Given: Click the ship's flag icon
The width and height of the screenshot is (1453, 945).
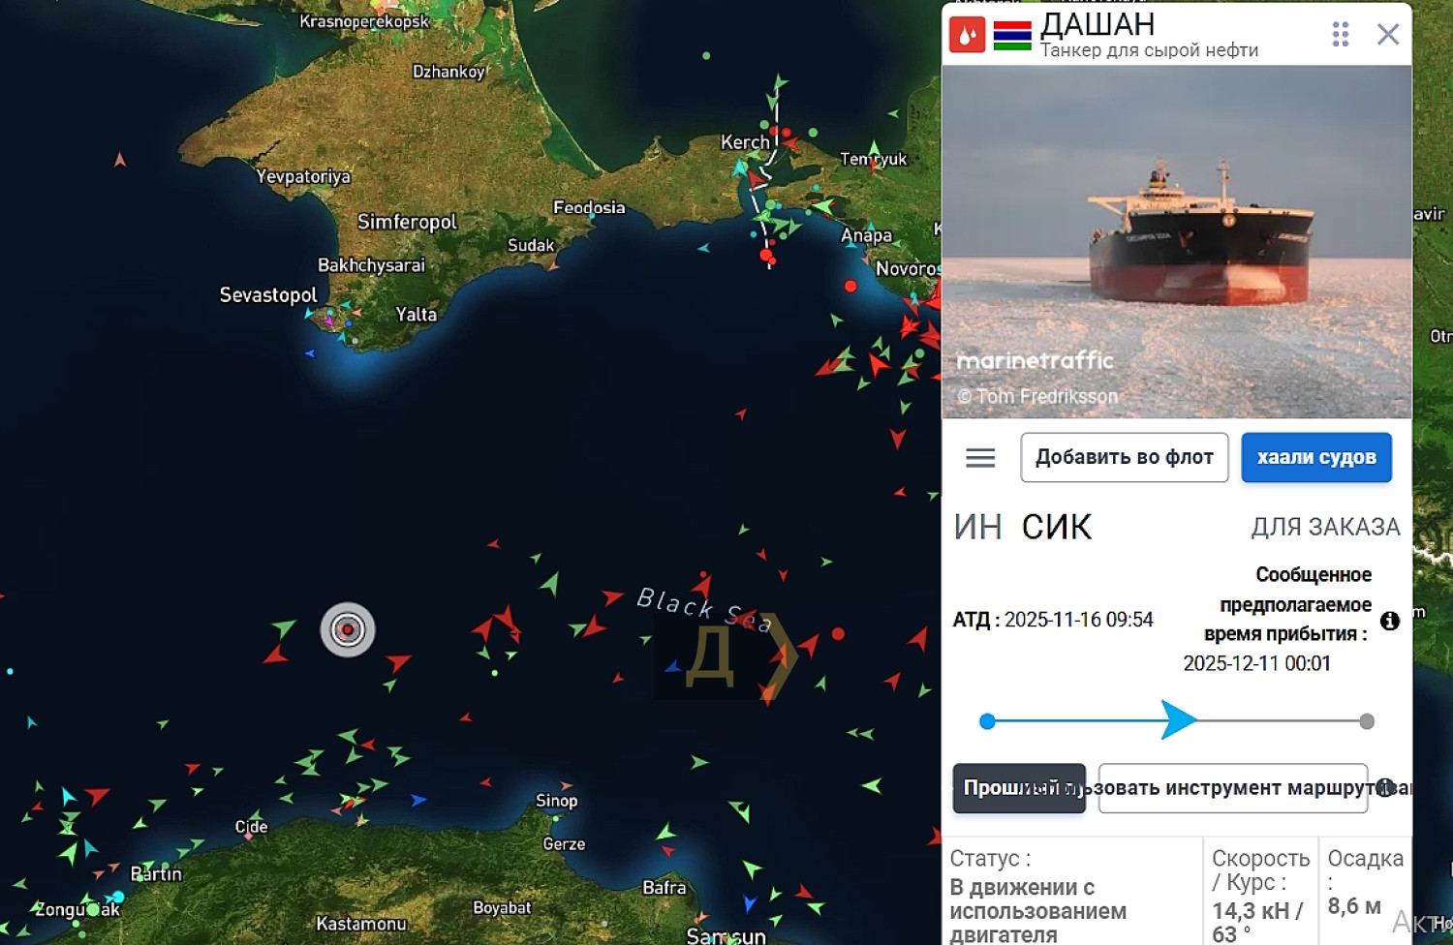Looking at the screenshot, I should 1012,36.
